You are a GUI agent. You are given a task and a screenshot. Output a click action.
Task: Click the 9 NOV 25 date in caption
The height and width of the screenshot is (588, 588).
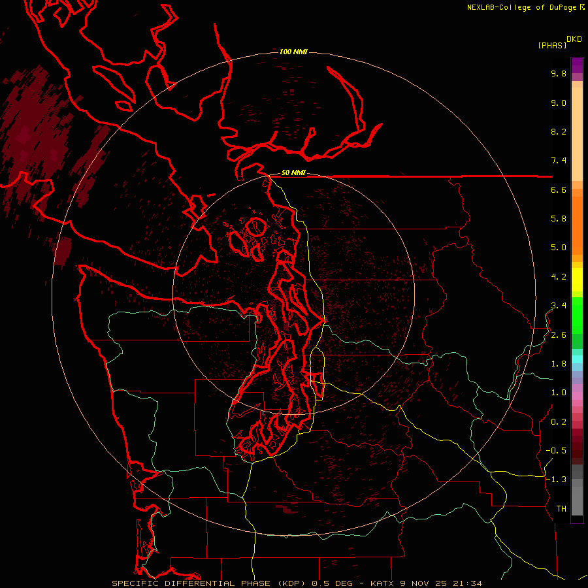tap(424, 583)
